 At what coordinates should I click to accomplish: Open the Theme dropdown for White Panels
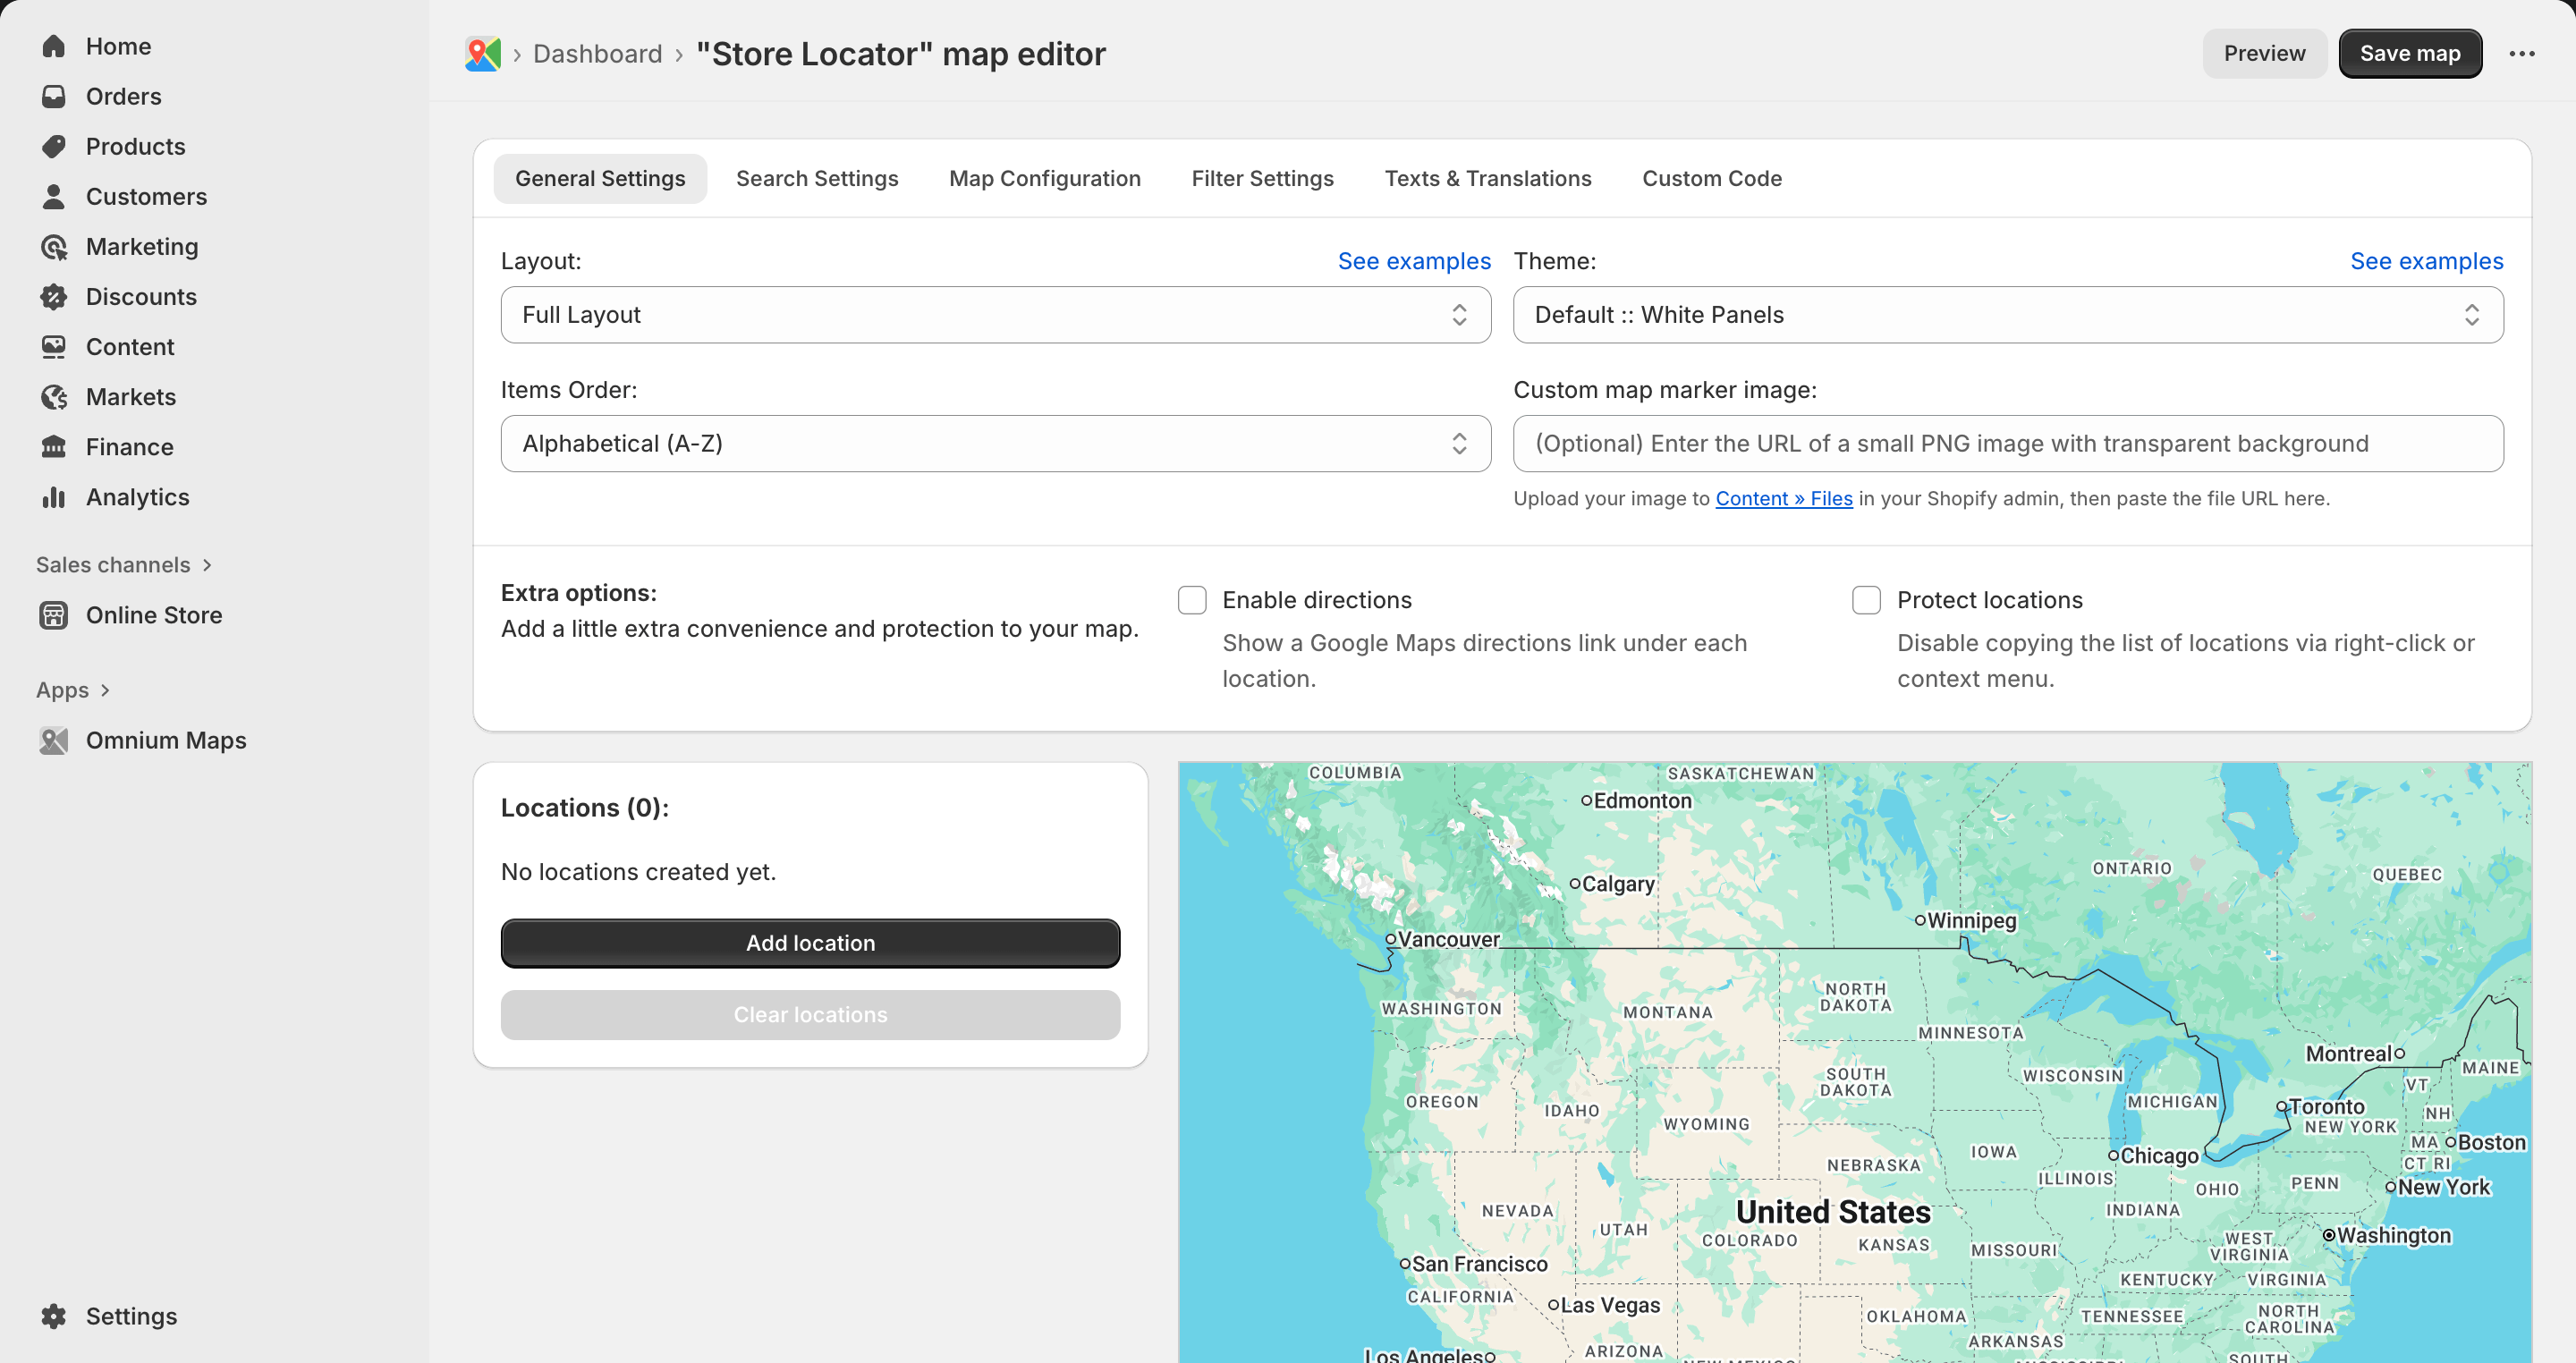[x=2008, y=314]
